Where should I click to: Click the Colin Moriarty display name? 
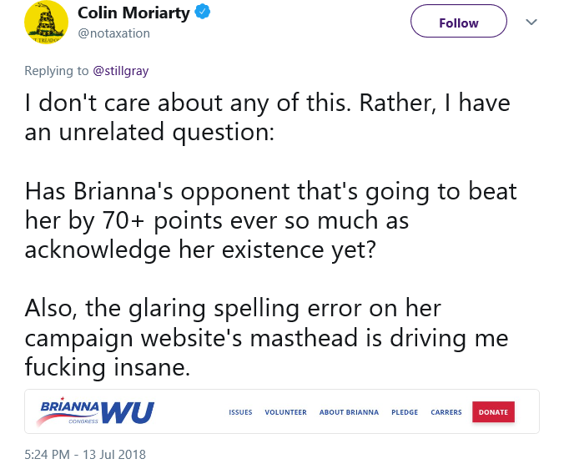click(x=133, y=13)
